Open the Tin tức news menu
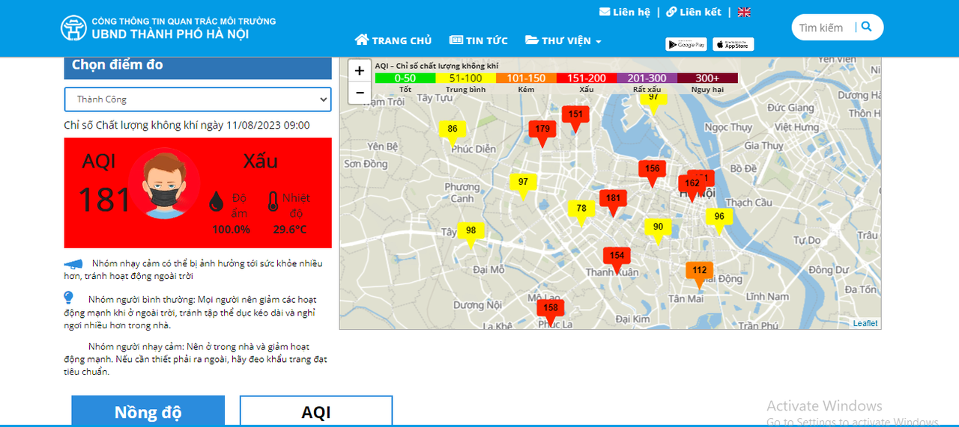The image size is (959, 427). point(478,40)
